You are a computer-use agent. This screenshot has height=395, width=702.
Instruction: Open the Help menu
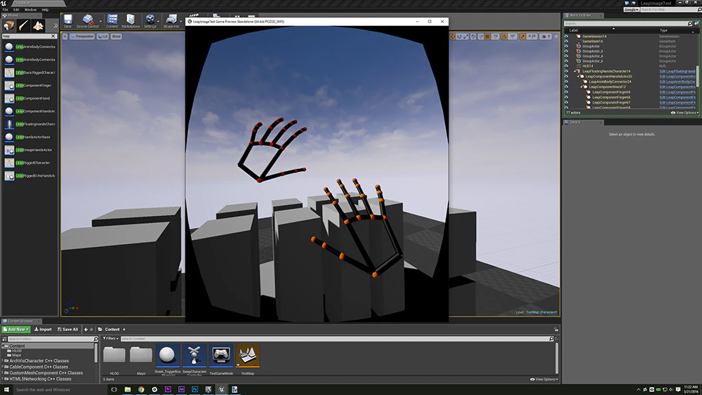(45, 9)
